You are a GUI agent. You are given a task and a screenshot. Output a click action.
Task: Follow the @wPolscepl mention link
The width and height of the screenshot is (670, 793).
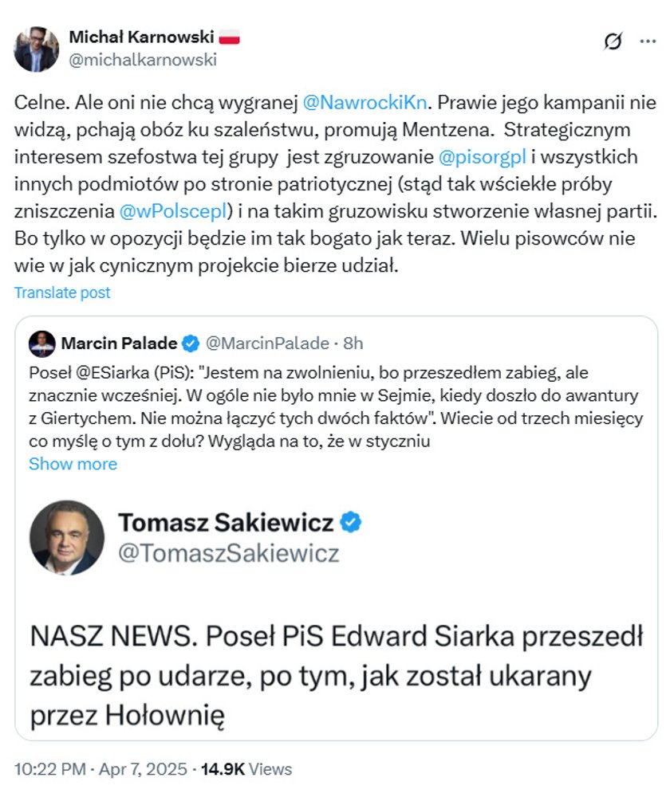[x=172, y=211]
